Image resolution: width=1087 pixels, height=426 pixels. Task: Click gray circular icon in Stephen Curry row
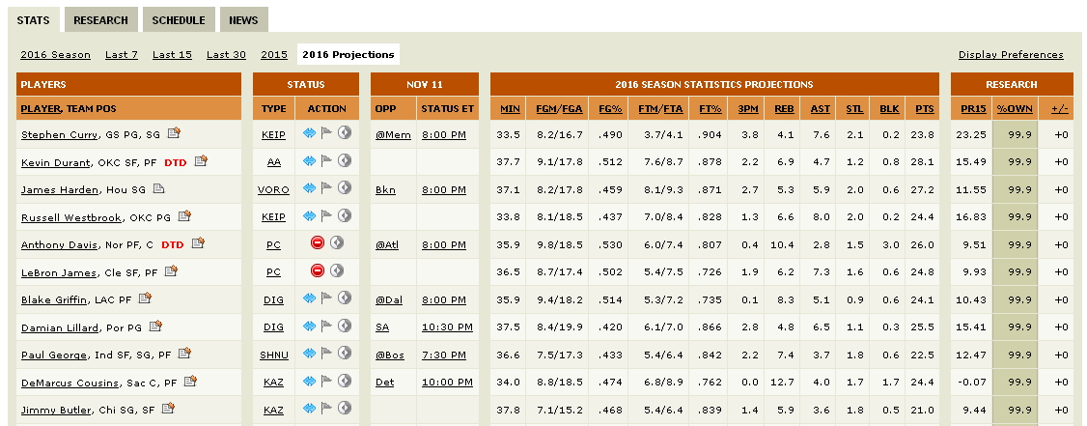345,132
